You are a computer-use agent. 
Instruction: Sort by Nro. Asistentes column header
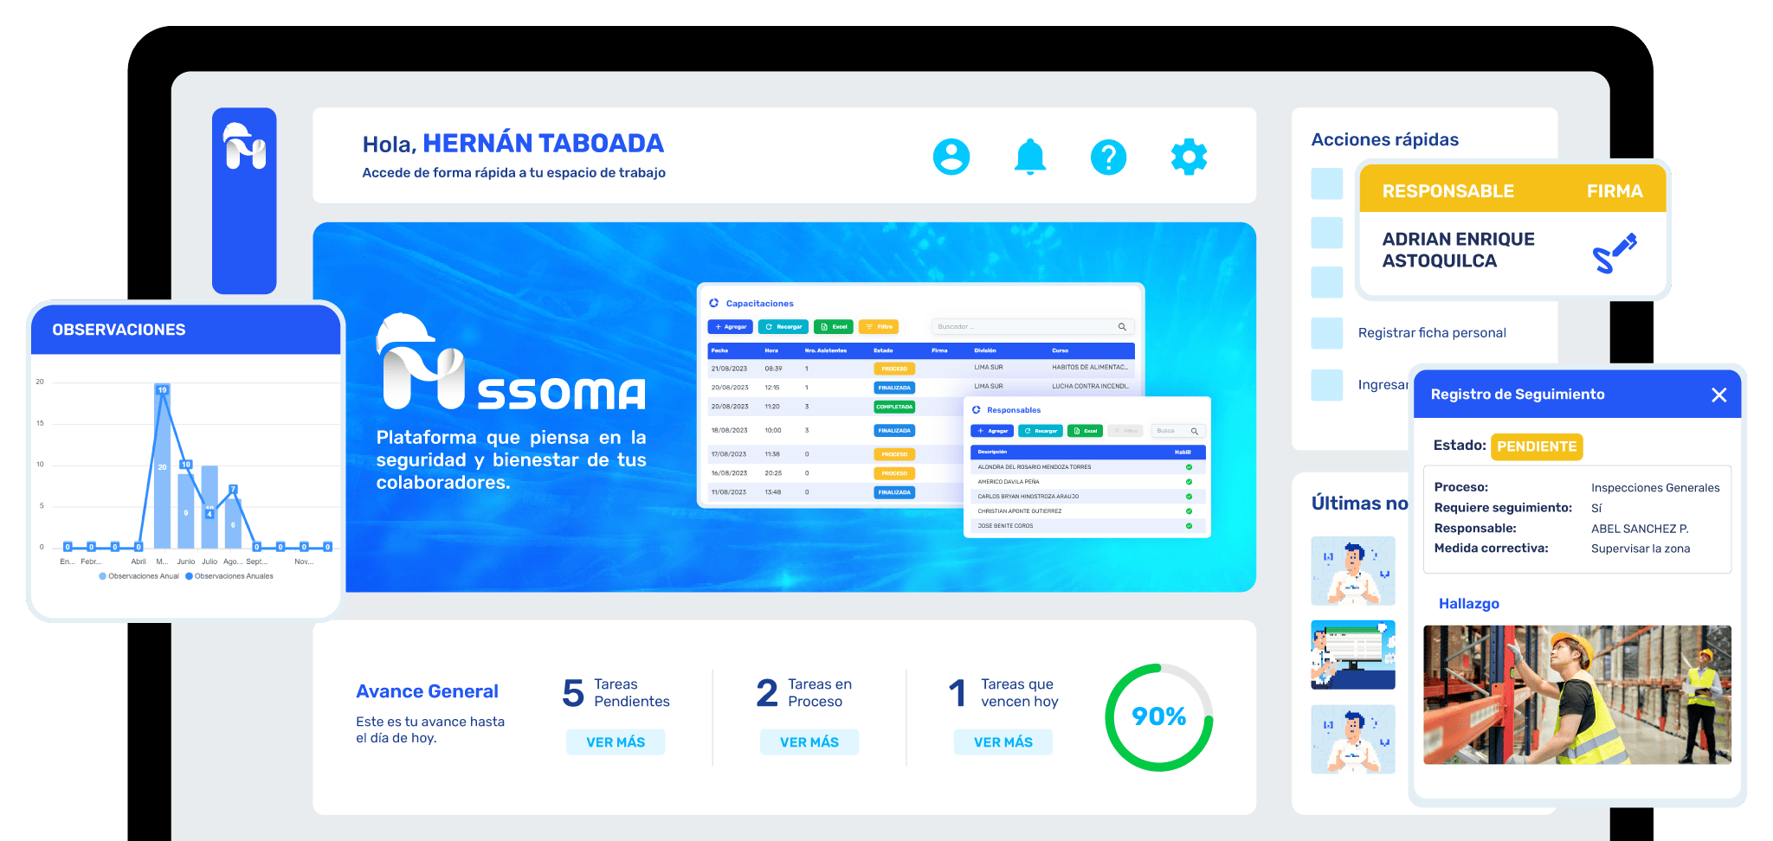(825, 350)
